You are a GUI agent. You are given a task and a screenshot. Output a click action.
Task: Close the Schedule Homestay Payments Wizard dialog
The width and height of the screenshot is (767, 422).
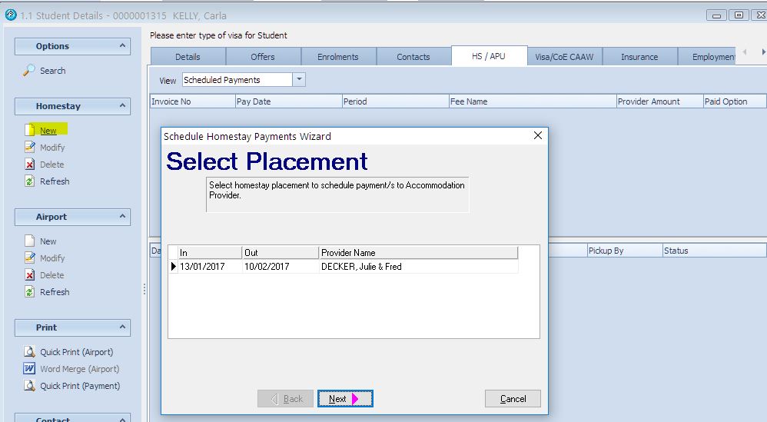coord(538,136)
